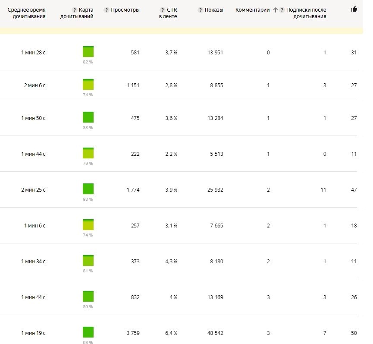Click the impressions value 8 855
Screen dimensions: 373x344
pyautogui.click(x=217, y=85)
